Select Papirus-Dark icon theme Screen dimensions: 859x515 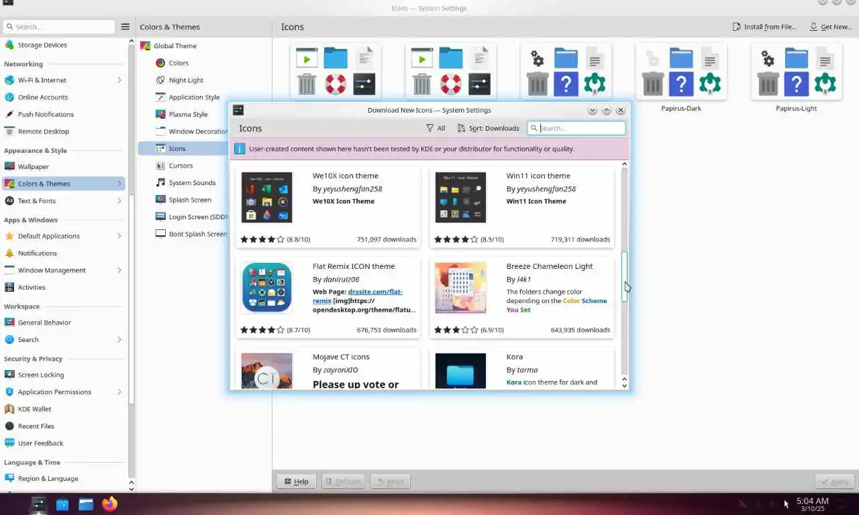point(681,77)
